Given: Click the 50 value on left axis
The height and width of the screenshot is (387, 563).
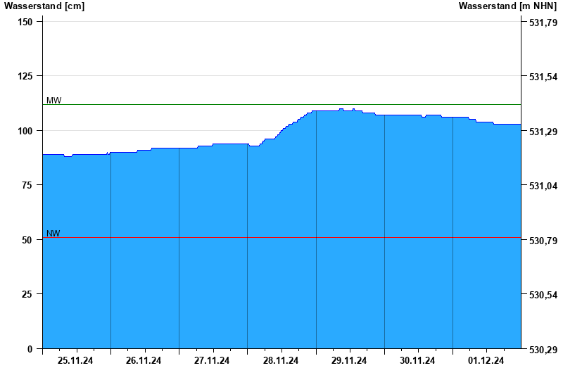Looking at the screenshot, I should coord(27,240).
